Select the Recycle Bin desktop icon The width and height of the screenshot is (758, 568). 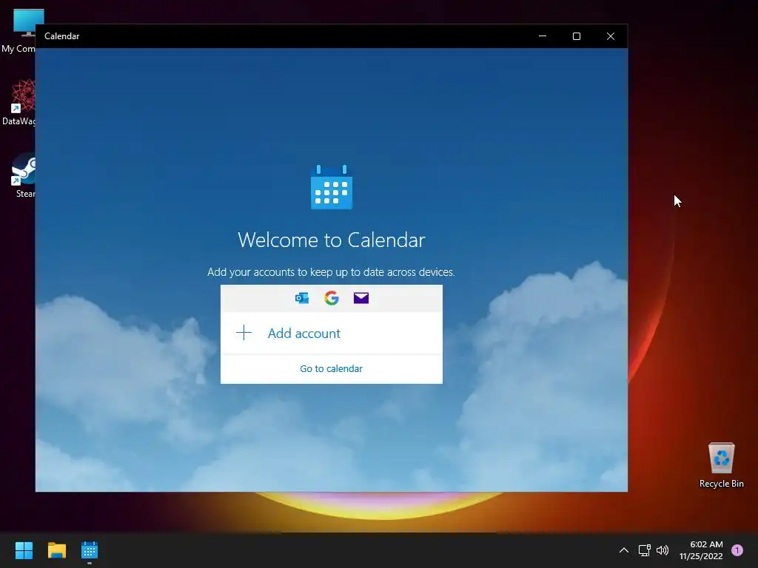[x=721, y=465]
